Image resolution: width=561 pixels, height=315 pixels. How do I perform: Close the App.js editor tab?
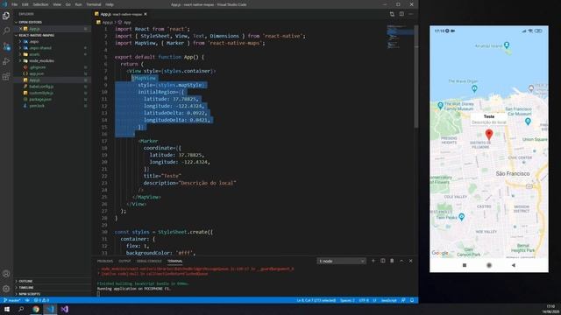[x=146, y=14]
